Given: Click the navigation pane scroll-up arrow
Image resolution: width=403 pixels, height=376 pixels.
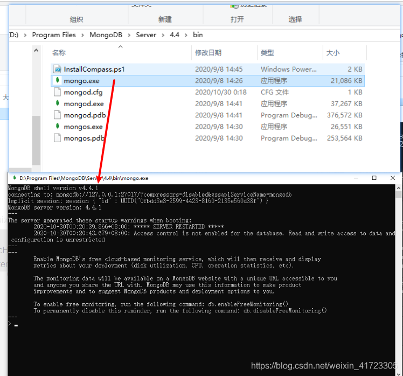Looking at the screenshot, I should (x=36, y=51).
